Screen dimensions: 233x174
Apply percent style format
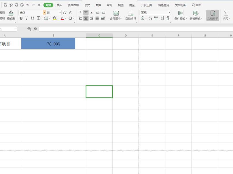150,18
